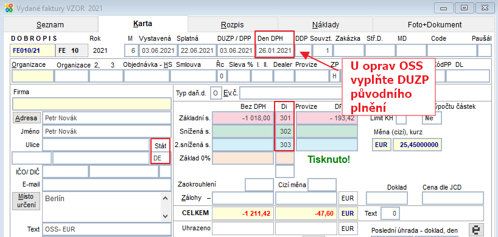Click the Typ daň.d. field with O
This screenshot has height=237, width=498.
(216, 94)
